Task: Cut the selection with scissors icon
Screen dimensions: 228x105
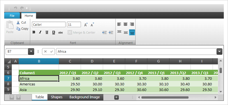Action: coord(21,22)
